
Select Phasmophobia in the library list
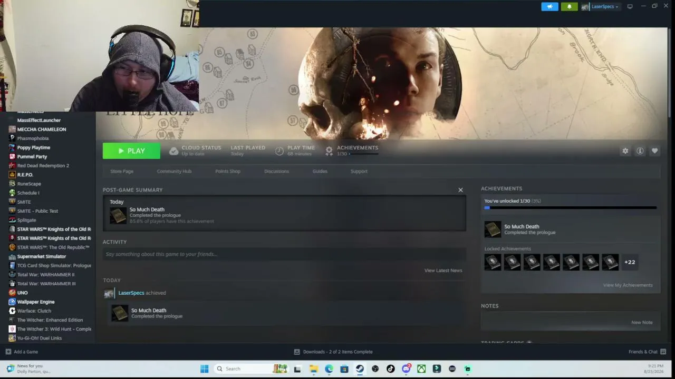click(x=33, y=138)
